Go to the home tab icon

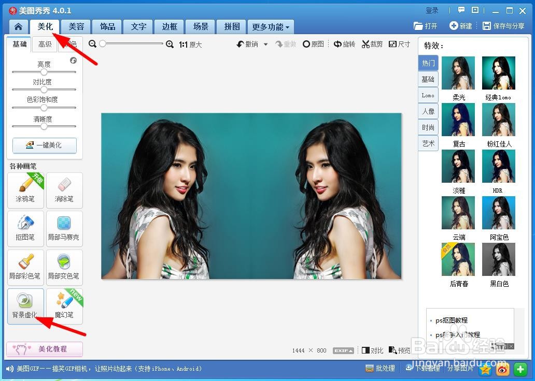[x=19, y=26]
